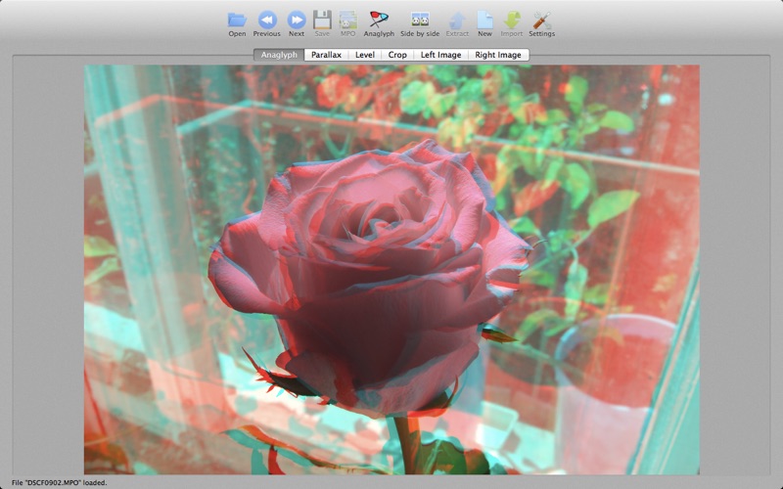Click the status bar file loaded message

pos(59,482)
